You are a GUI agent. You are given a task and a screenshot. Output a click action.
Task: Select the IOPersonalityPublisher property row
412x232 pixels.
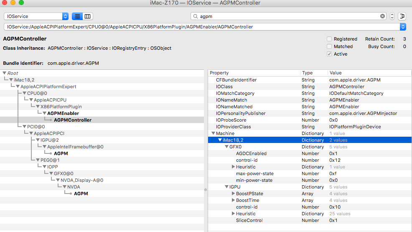coord(310,113)
